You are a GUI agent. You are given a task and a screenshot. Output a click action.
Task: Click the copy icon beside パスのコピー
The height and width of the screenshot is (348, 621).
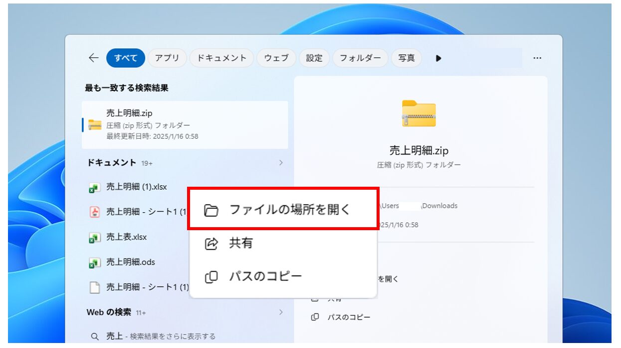click(x=211, y=275)
